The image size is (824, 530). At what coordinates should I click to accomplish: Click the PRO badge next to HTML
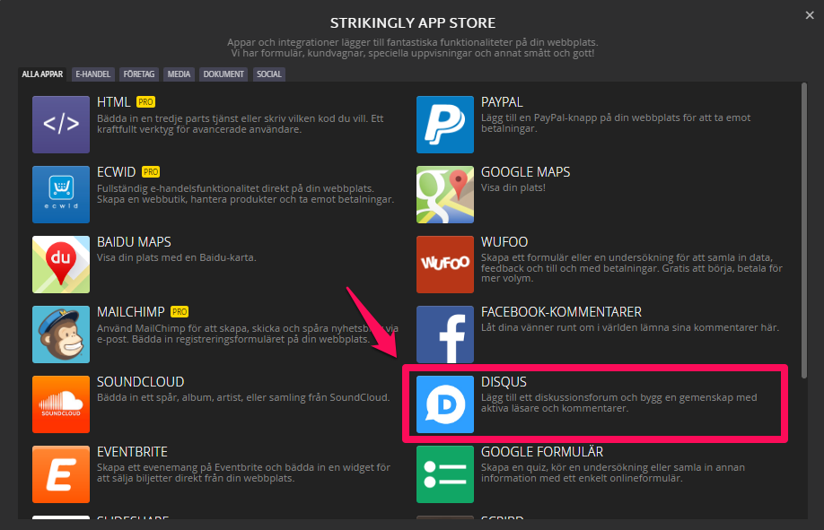click(x=145, y=102)
